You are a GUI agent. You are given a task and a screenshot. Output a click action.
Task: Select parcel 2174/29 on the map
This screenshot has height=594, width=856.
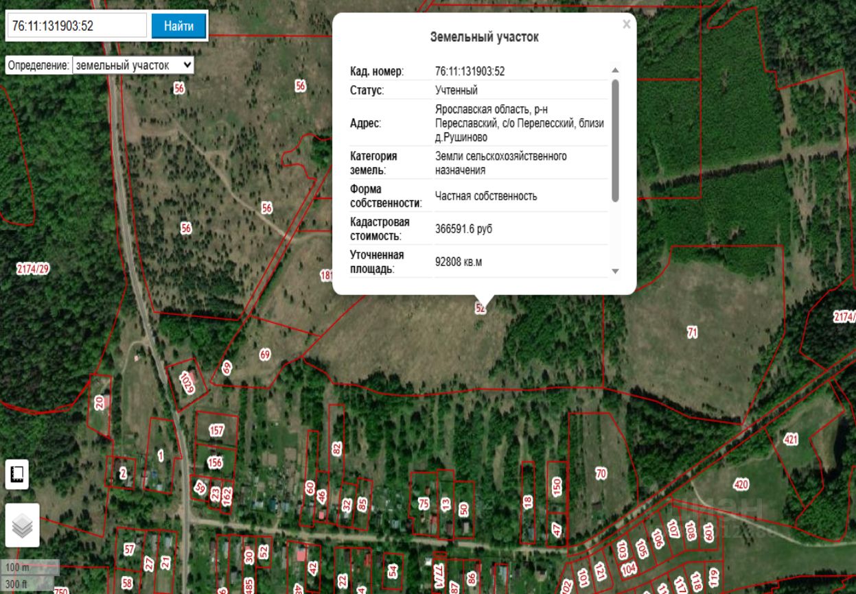tap(32, 270)
